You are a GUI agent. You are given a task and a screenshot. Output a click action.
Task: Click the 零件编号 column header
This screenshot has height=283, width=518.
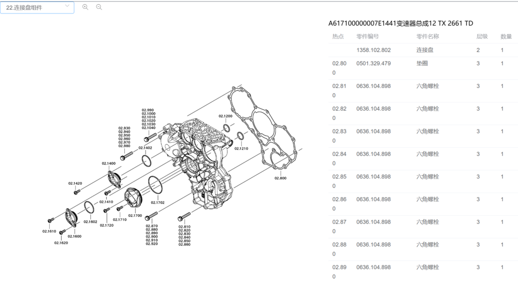[x=367, y=37]
